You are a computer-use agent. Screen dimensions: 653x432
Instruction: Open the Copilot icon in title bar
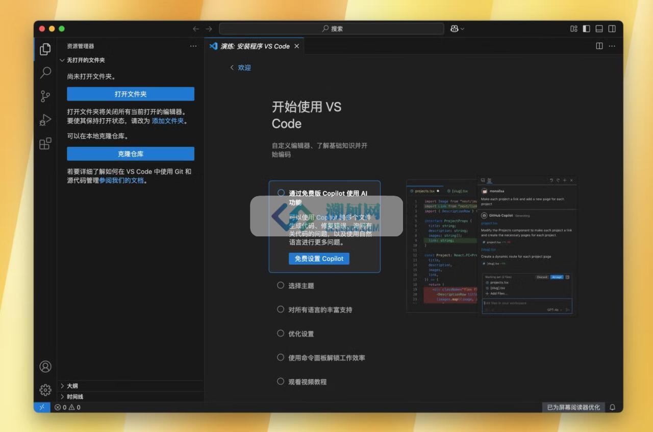[x=454, y=29]
